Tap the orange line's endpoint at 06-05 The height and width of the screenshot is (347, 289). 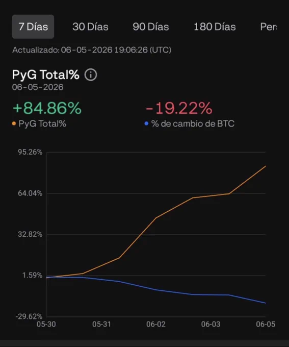coord(266,166)
